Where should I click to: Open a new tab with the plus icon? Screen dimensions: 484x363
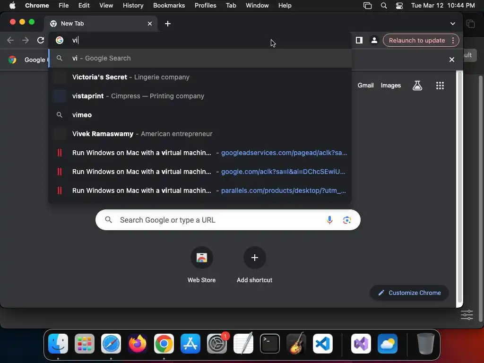tap(168, 24)
